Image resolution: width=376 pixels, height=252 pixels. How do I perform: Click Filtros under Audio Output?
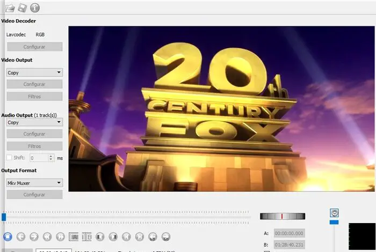34,146
